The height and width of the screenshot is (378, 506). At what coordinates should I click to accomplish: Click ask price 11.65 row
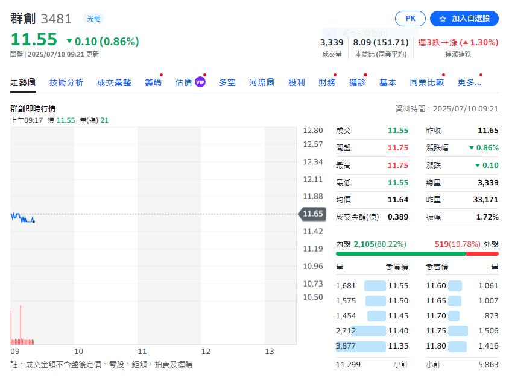click(x=462, y=301)
